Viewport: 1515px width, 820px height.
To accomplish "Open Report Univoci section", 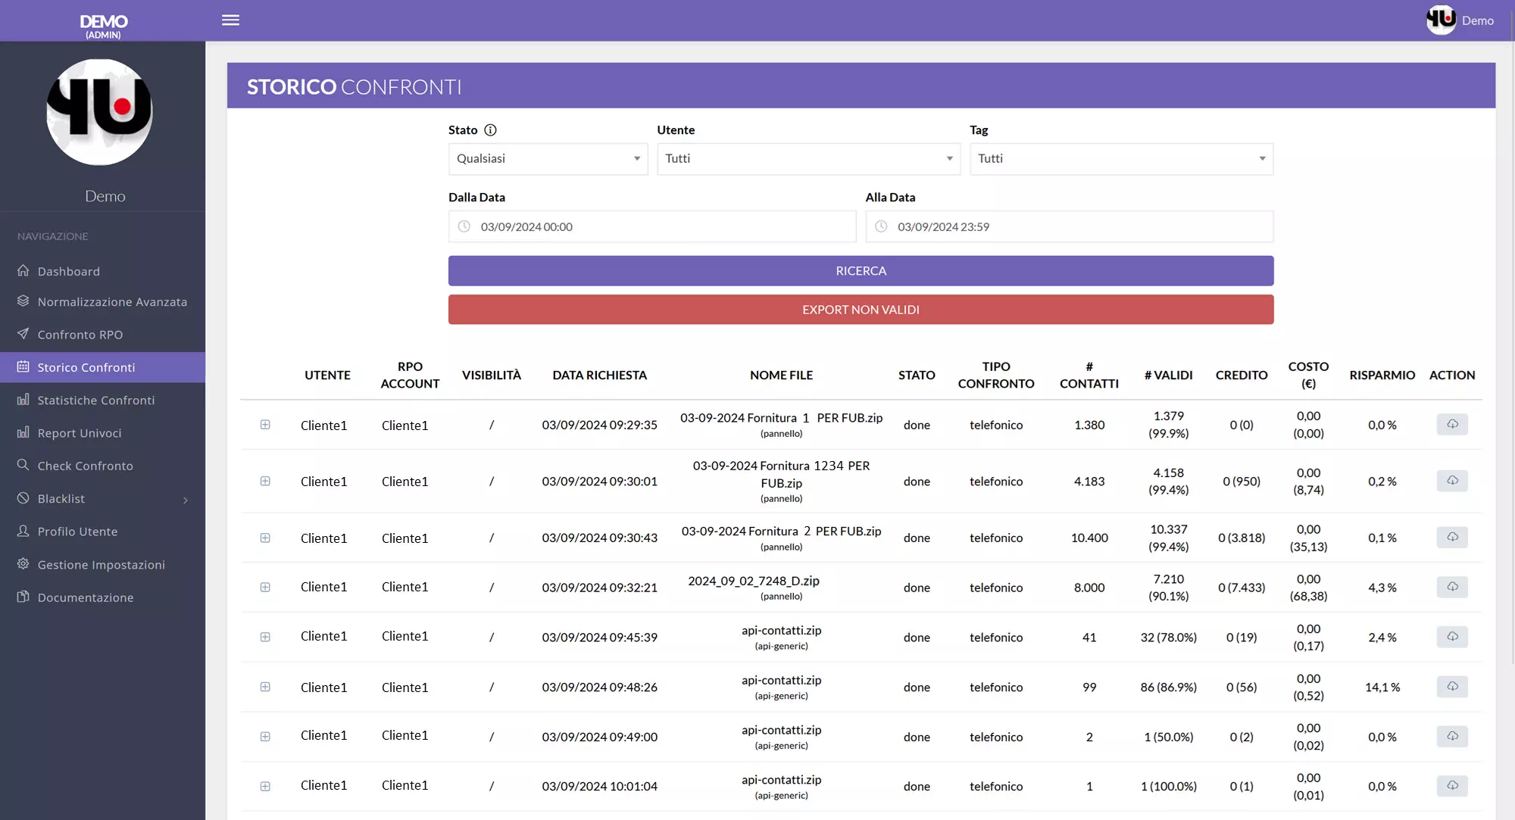I will [80, 432].
